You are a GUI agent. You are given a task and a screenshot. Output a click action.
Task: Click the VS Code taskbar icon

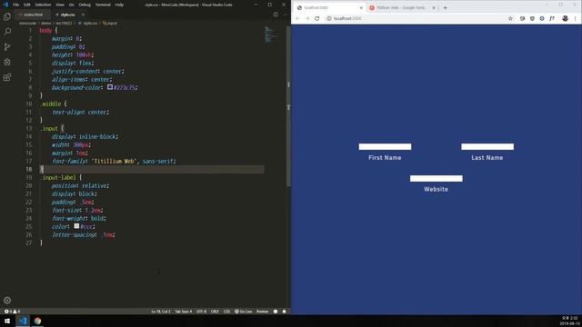[23, 321]
